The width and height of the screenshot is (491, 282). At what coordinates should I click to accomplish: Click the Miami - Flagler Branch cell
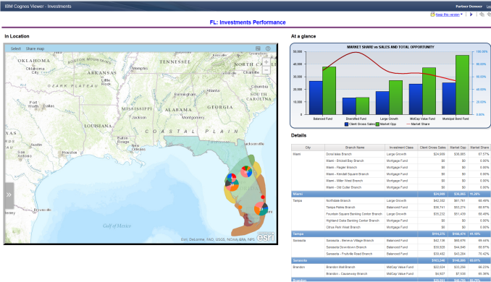coord(355,168)
